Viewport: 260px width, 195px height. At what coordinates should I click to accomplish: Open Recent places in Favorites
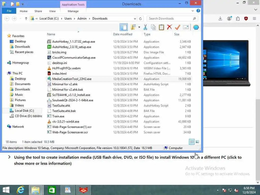click(24, 52)
